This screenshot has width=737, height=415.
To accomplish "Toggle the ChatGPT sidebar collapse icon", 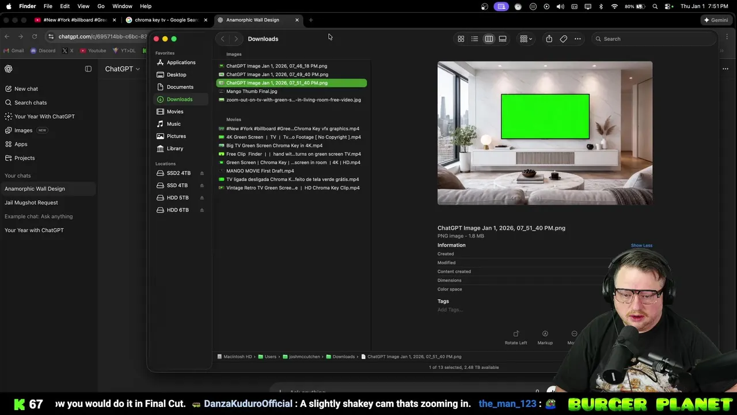I will pyautogui.click(x=88, y=69).
